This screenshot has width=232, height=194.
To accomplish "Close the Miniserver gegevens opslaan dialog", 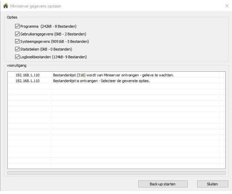I will [227, 6].
